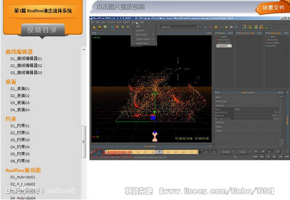290x200 pixels.
Task: Select the arrow selection tool icon
Action: 112,27
